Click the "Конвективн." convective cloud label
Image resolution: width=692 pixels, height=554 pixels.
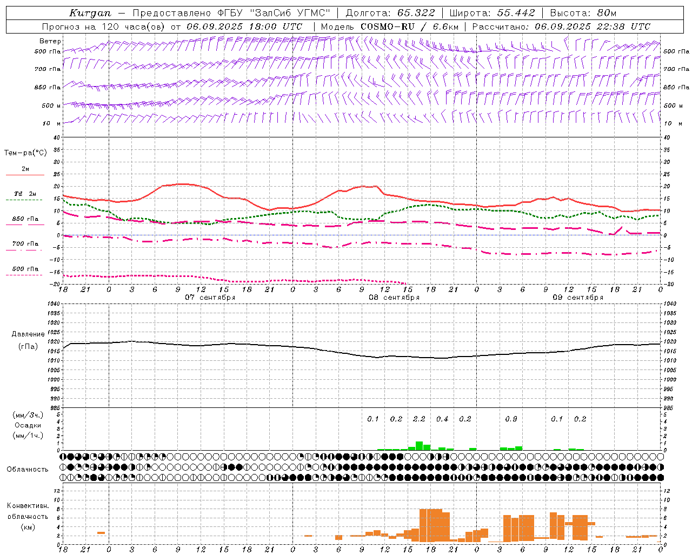[x=28, y=506]
